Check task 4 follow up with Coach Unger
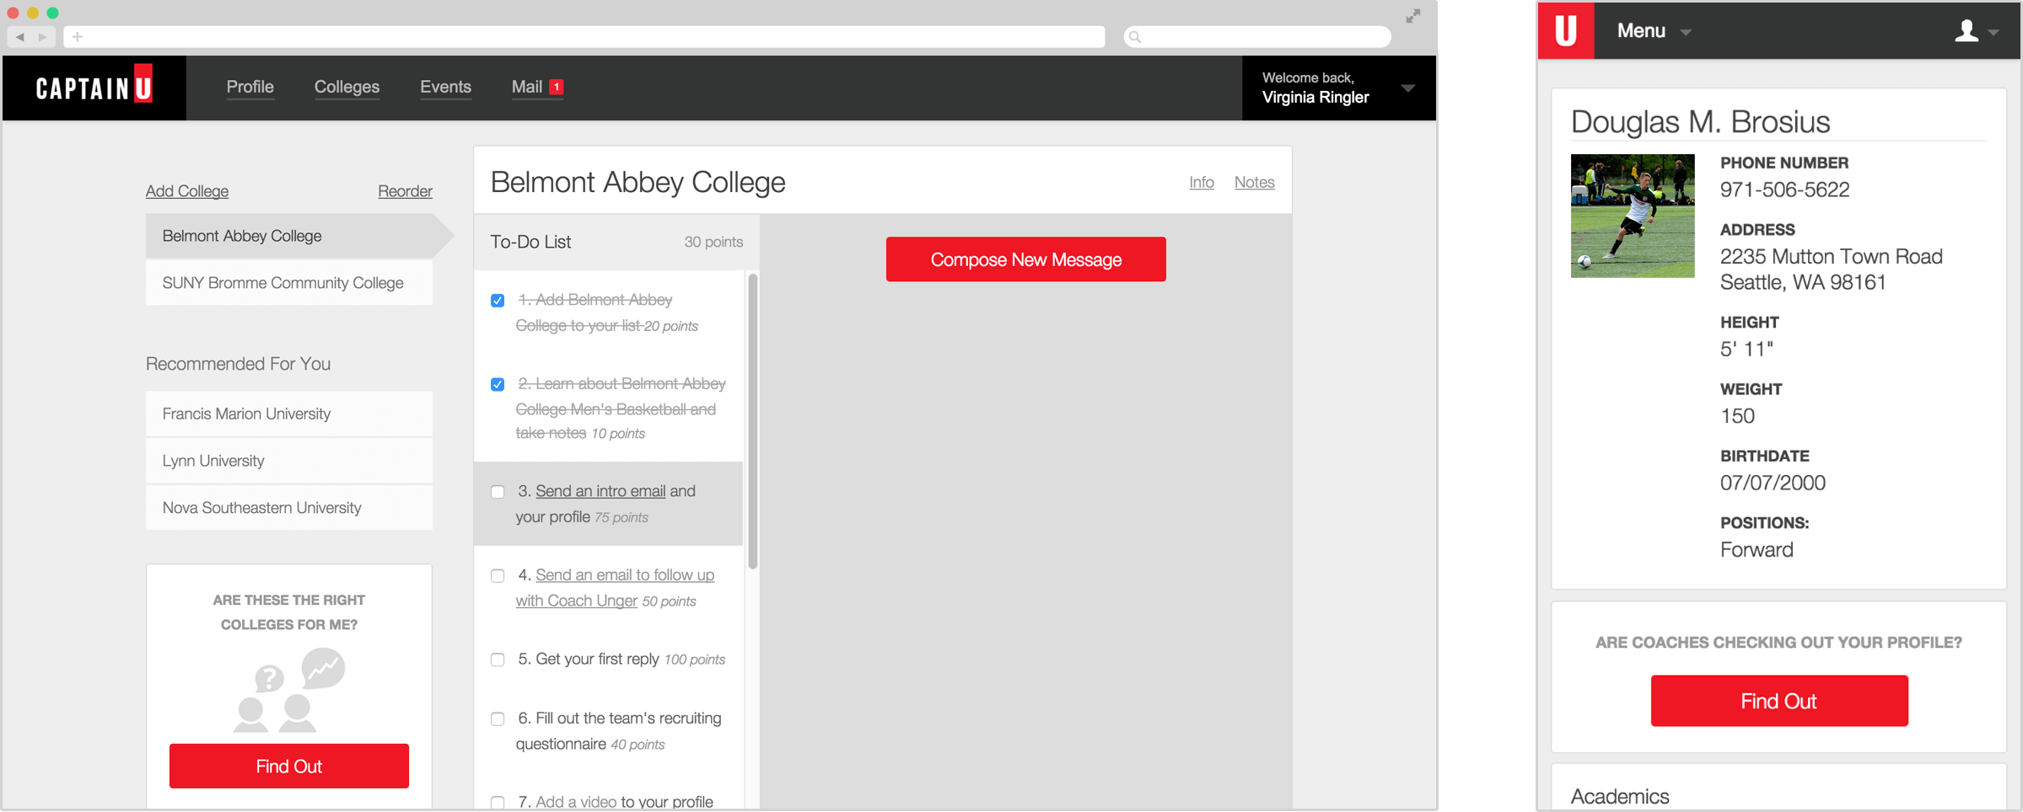Screen dimensions: 2023x812 pos(498,576)
